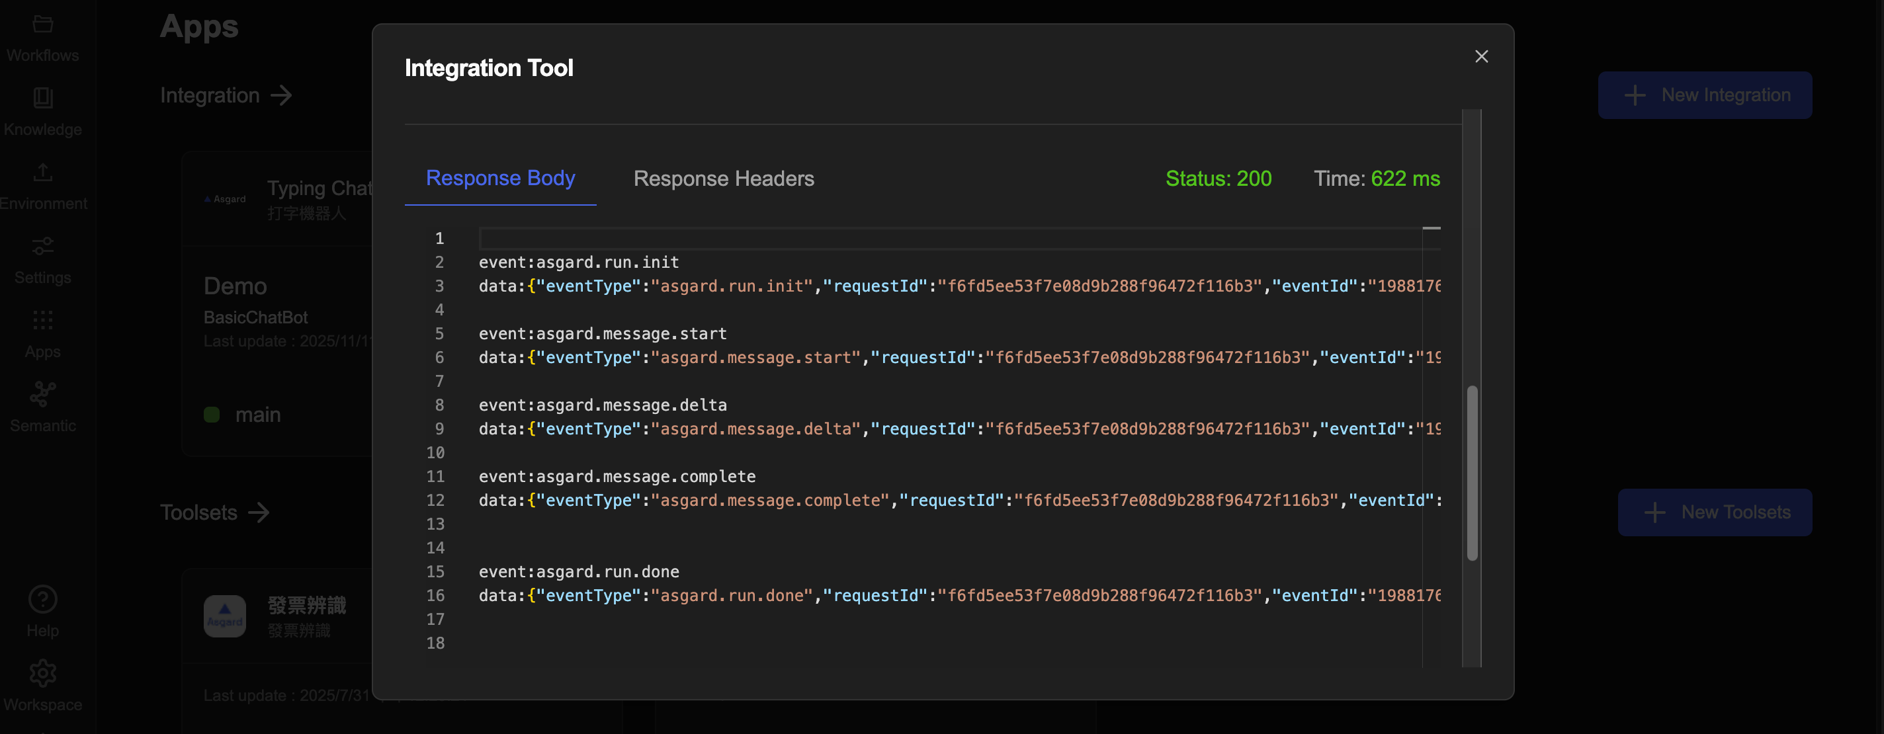This screenshot has width=1884, height=734.
Task: Open the Semantic graph icon
Action: tap(42, 395)
